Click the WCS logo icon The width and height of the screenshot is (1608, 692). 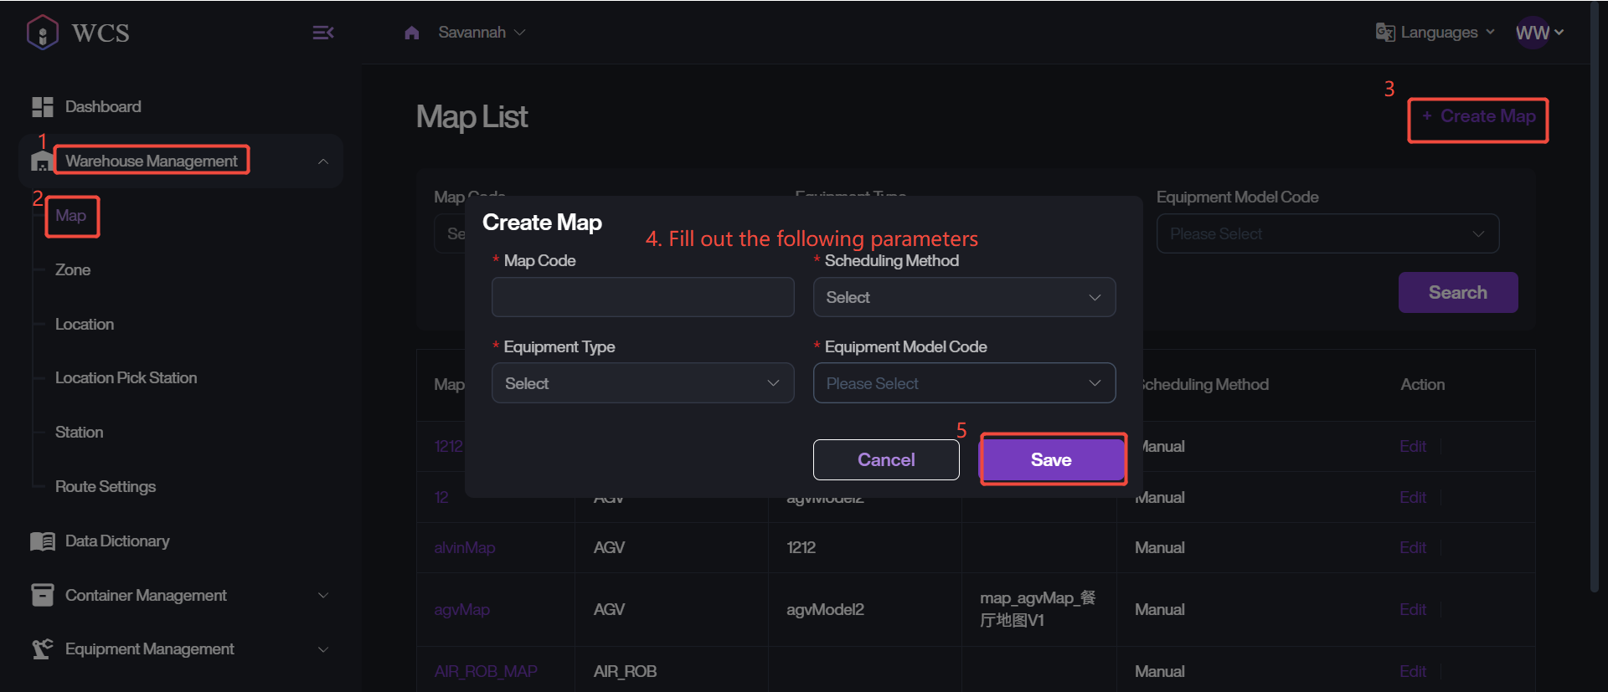(x=42, y=33)
